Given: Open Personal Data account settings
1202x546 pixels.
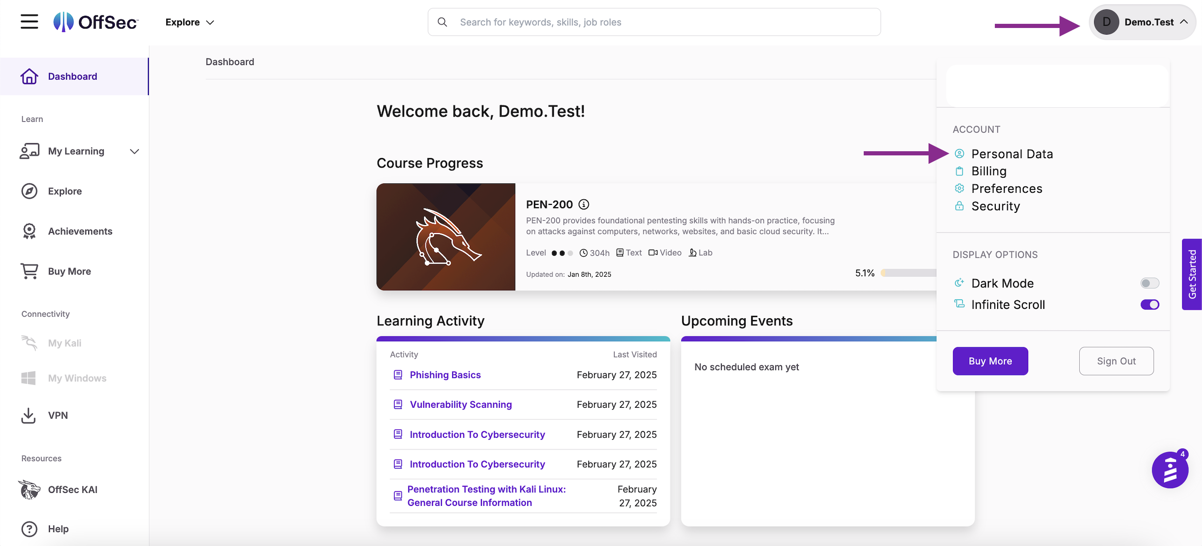Looking at the screenshot, I should 1012,154.
